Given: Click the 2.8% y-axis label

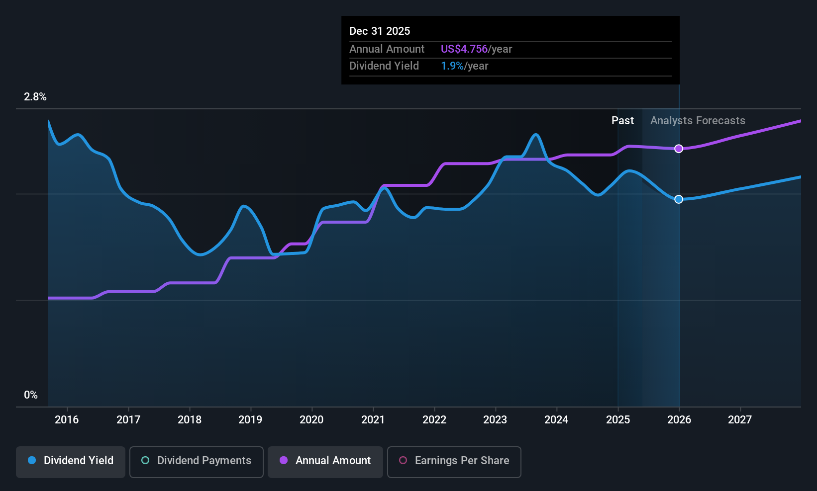Looking at the screenshot, I should click(35, 97).
